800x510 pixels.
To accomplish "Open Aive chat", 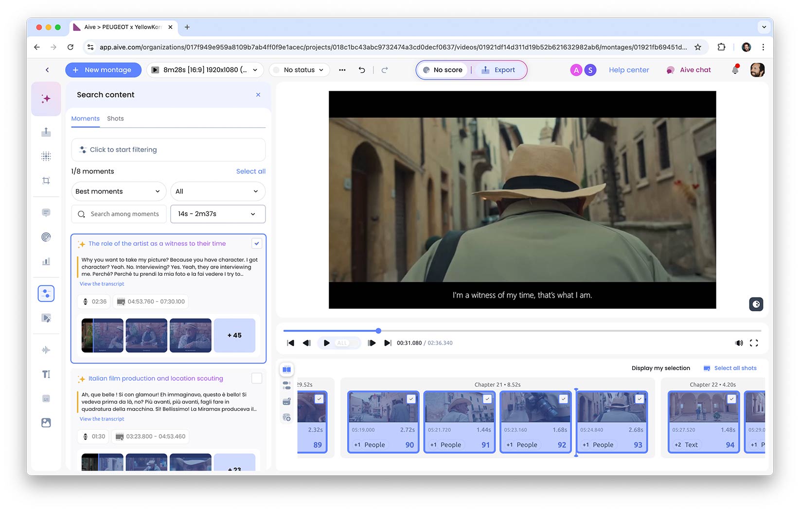I will [x=689, y=70].
